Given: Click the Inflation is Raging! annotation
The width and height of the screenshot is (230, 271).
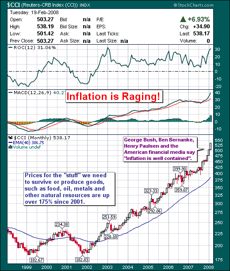Looking at the screenshot, I should pyautogui.click(x=114, y=96).
